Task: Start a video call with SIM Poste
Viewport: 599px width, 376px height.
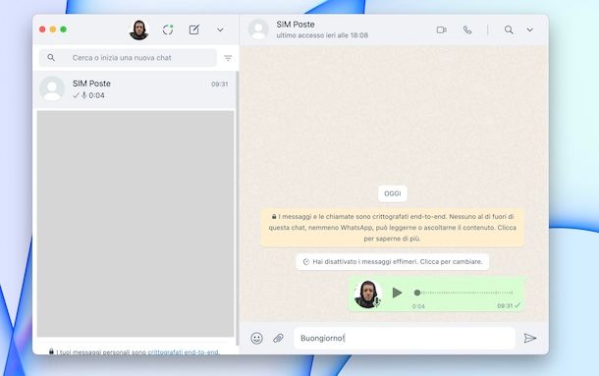Action: pos(441,29)
